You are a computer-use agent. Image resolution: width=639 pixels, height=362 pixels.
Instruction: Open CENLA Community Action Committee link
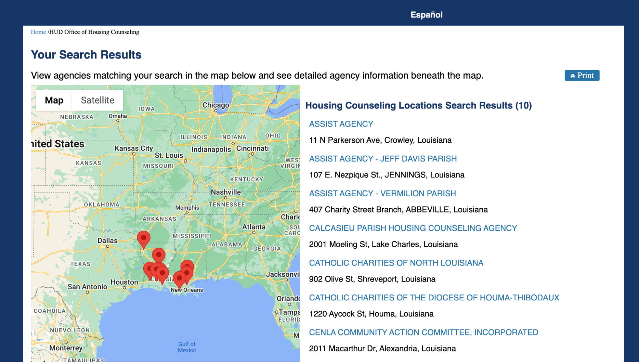click(423, 332)
